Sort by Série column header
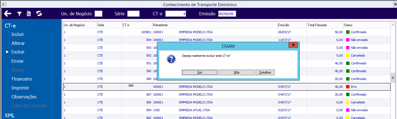 109,25
